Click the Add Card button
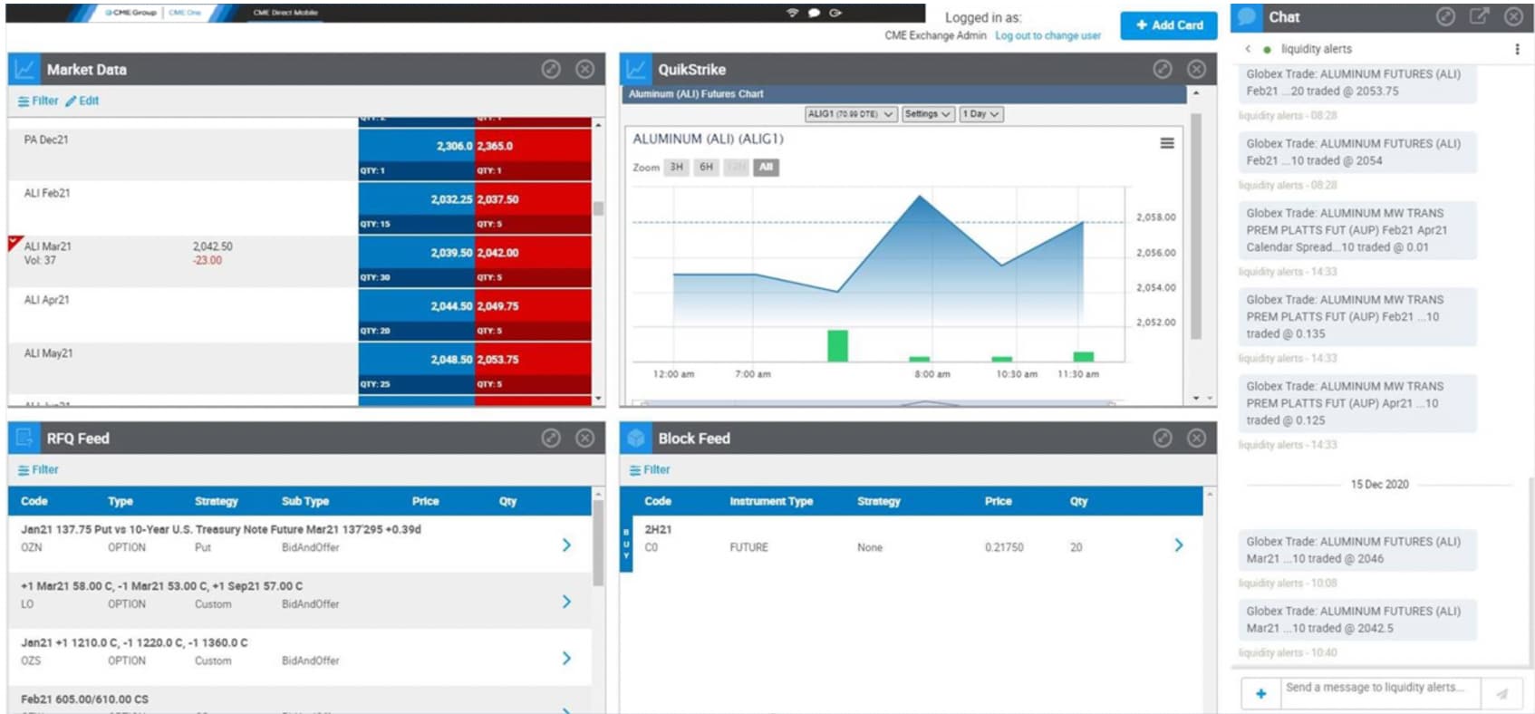 click(x=1168, y=25)
